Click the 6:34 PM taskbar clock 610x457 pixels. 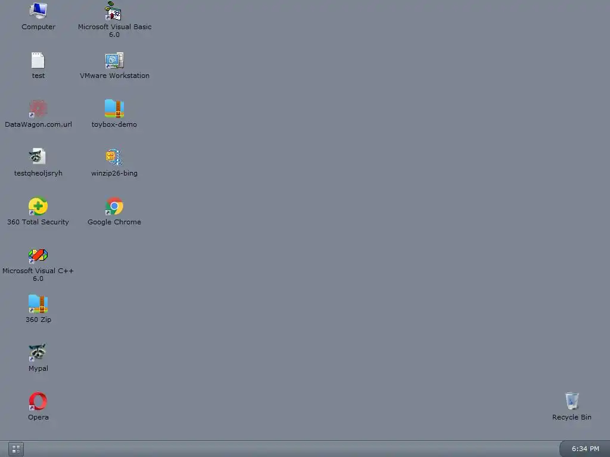(x=585, y=449)
